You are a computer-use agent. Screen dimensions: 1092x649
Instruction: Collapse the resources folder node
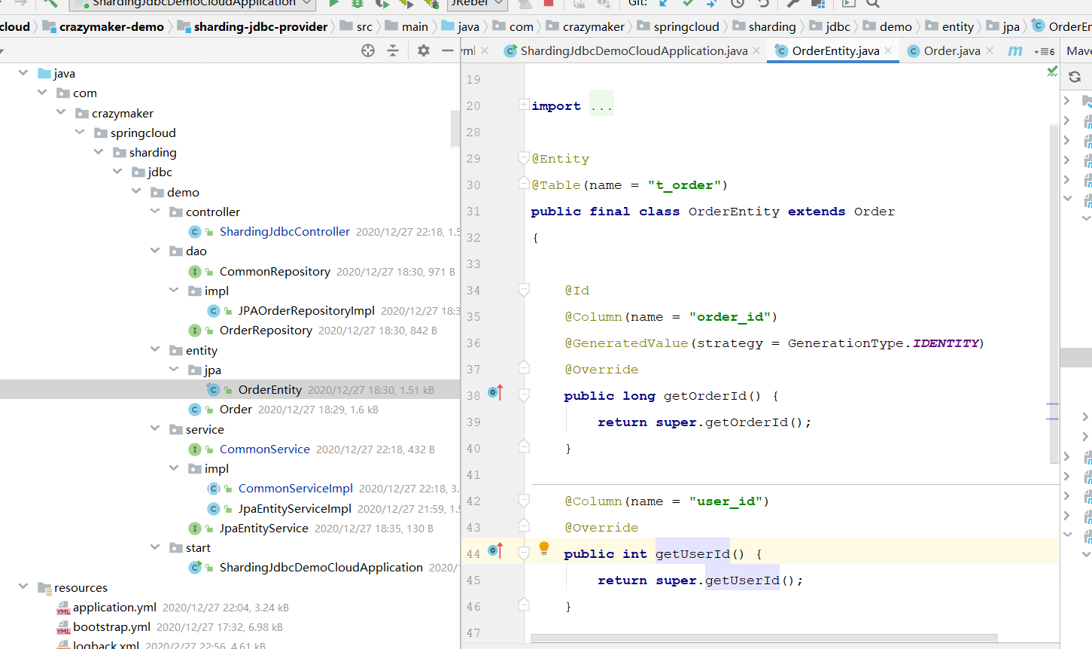point(23,587)
